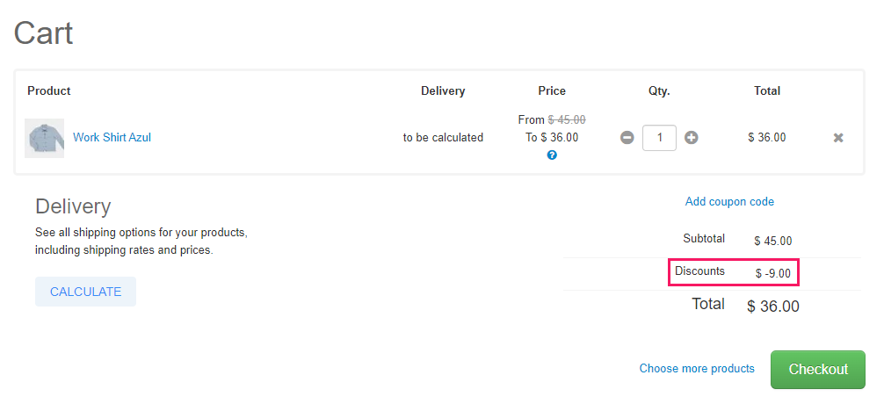Open the Work Shirt Azul product link
This screenshot has width=884, height=404.
(112, 138)
